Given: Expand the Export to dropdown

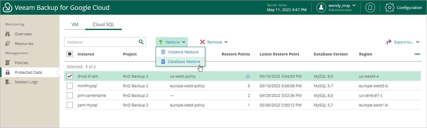Looking at the screenshot, I should [x=403, y=42].
